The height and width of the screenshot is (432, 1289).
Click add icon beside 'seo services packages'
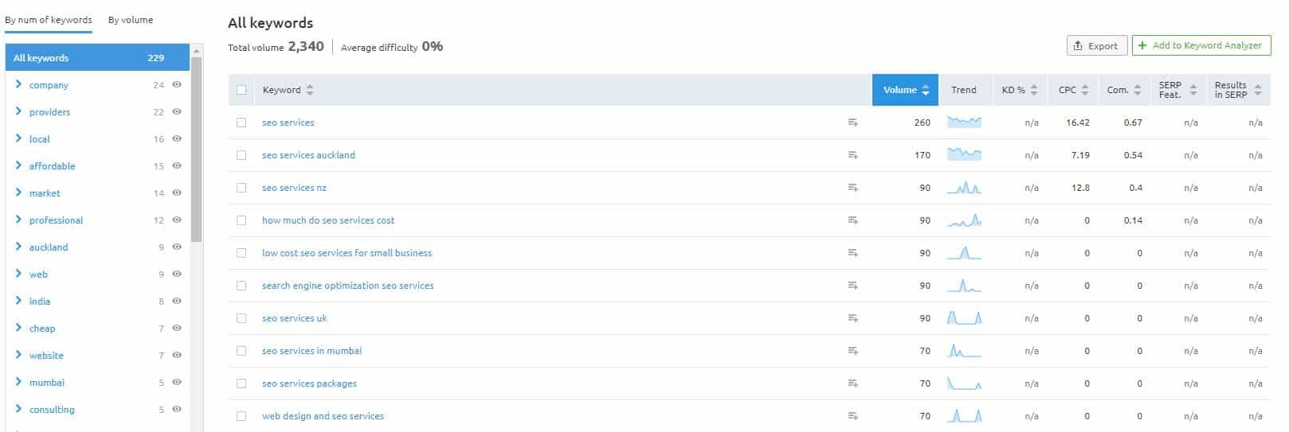click(x=852, y=383)
